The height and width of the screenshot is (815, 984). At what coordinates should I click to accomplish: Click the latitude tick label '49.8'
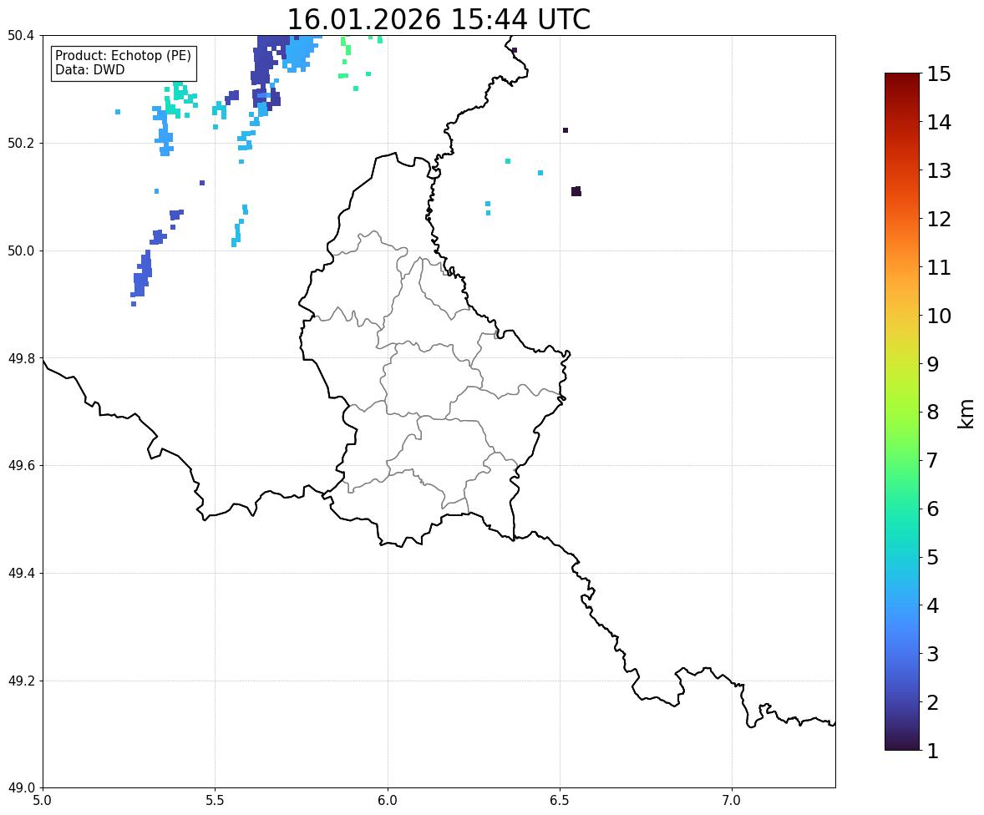tap(22, 358)
